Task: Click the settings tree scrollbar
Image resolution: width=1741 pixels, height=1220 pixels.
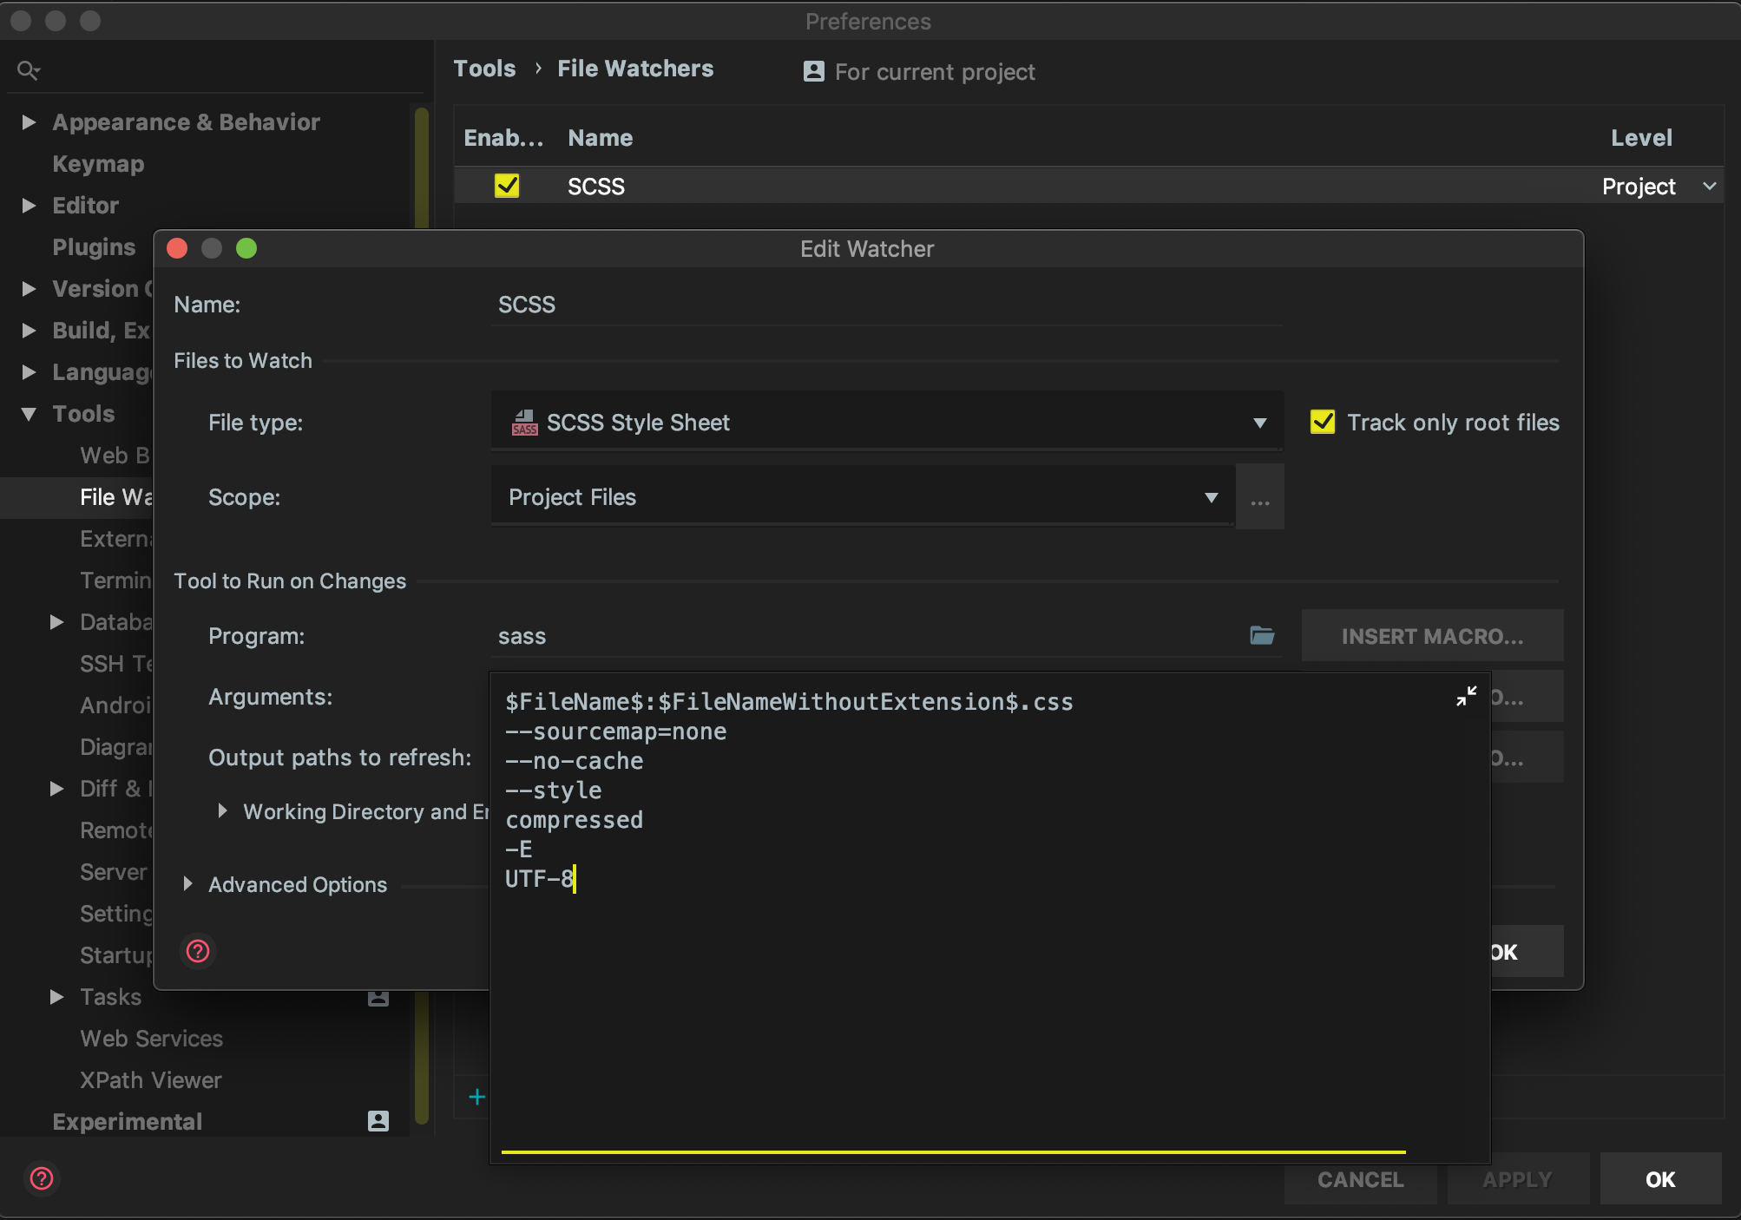Action: [422, 614]
